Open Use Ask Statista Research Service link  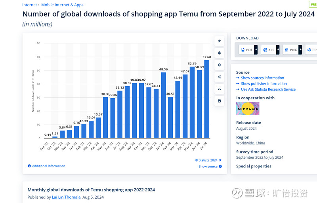268,89
